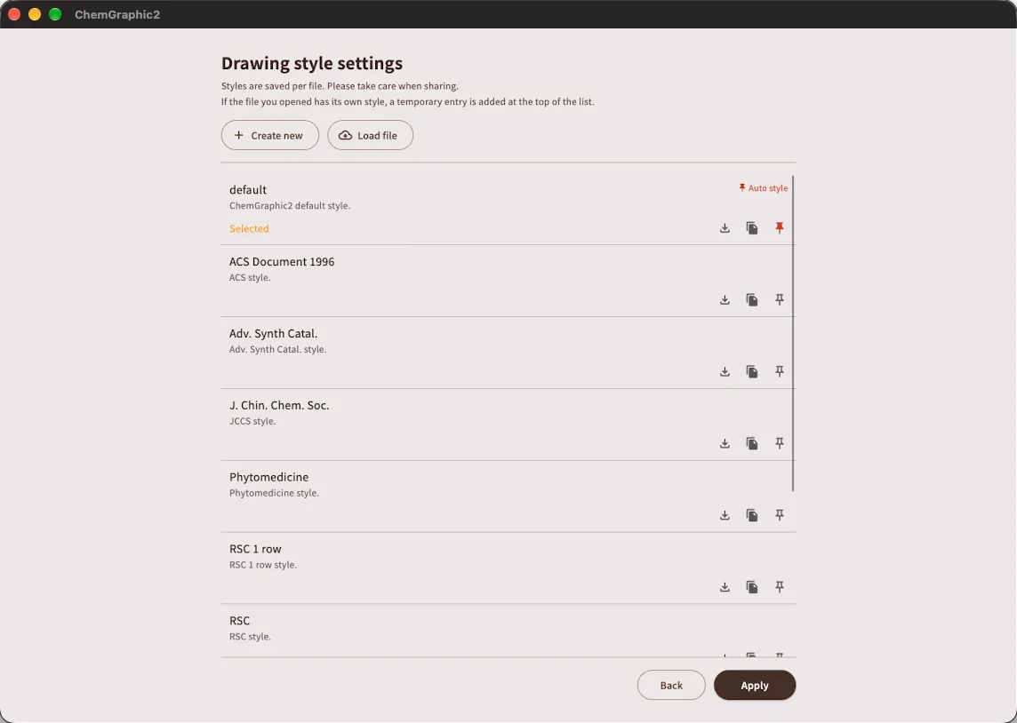1017x723 pixels.
Task: Select the default style row name
Action: click(x=248, y=190)
